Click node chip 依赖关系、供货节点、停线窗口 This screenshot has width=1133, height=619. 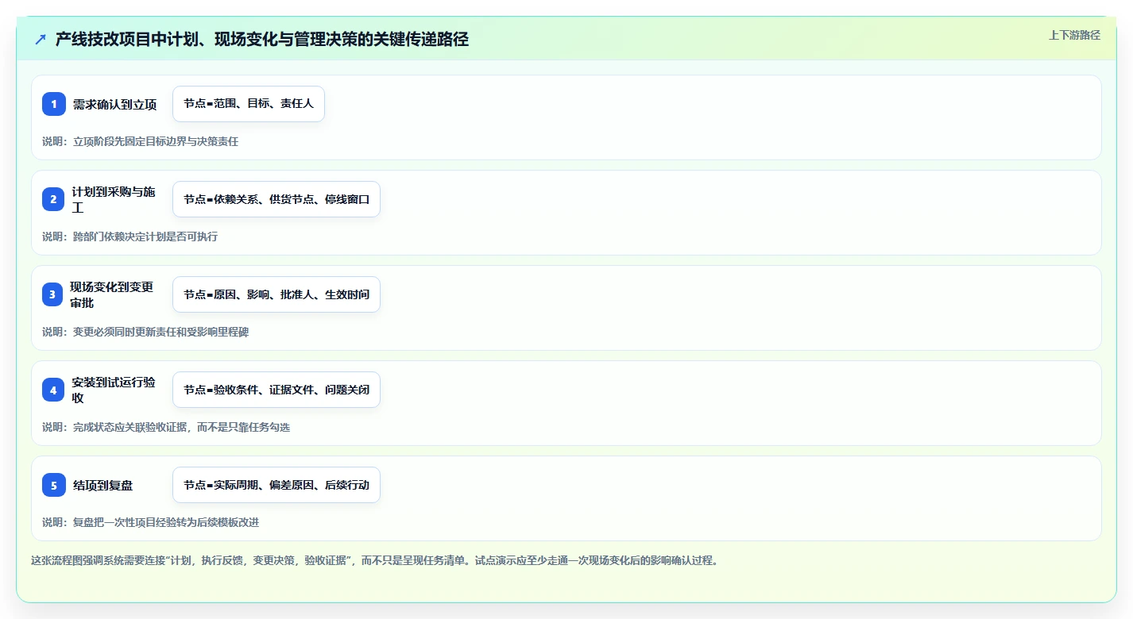(276, 199)
